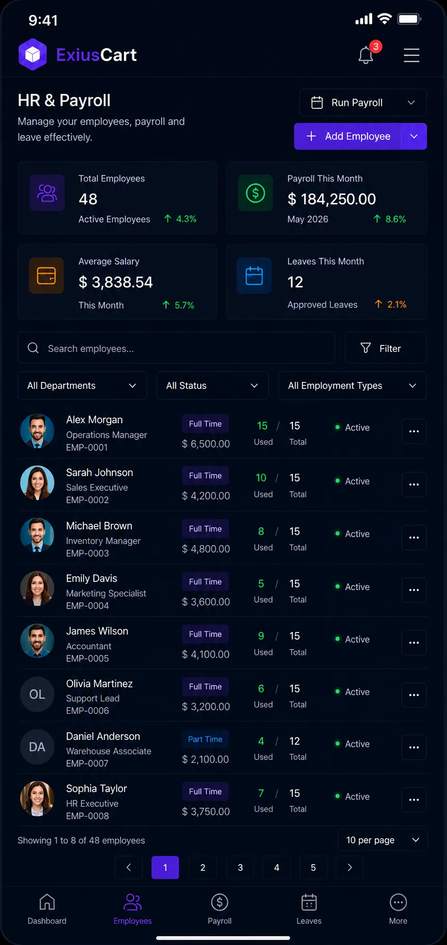Screen dimensions: 447x945
Task: Click the salary $ 6,500.00
Action: coord(206,444)
